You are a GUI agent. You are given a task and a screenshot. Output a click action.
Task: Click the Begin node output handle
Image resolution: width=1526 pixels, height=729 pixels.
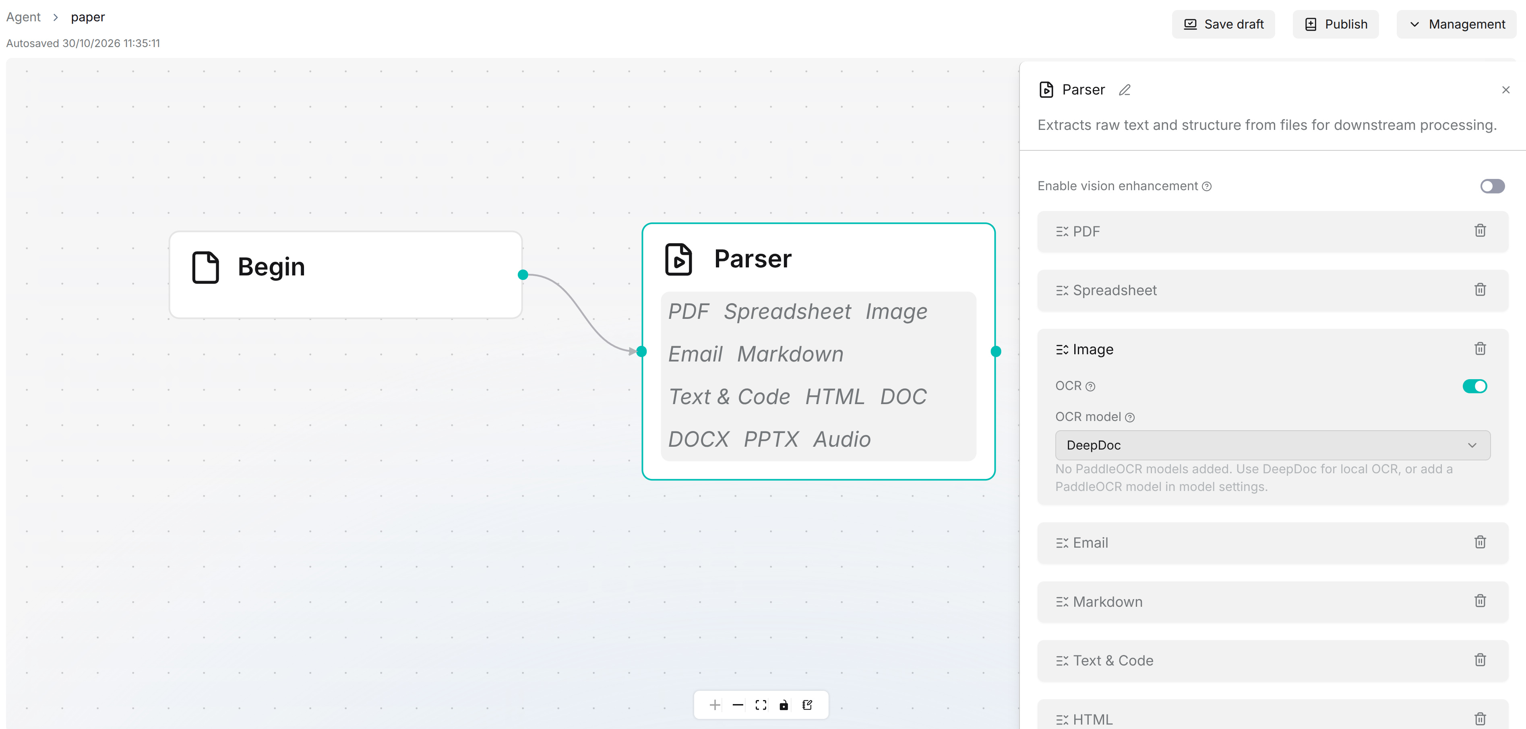click(523, 275)
